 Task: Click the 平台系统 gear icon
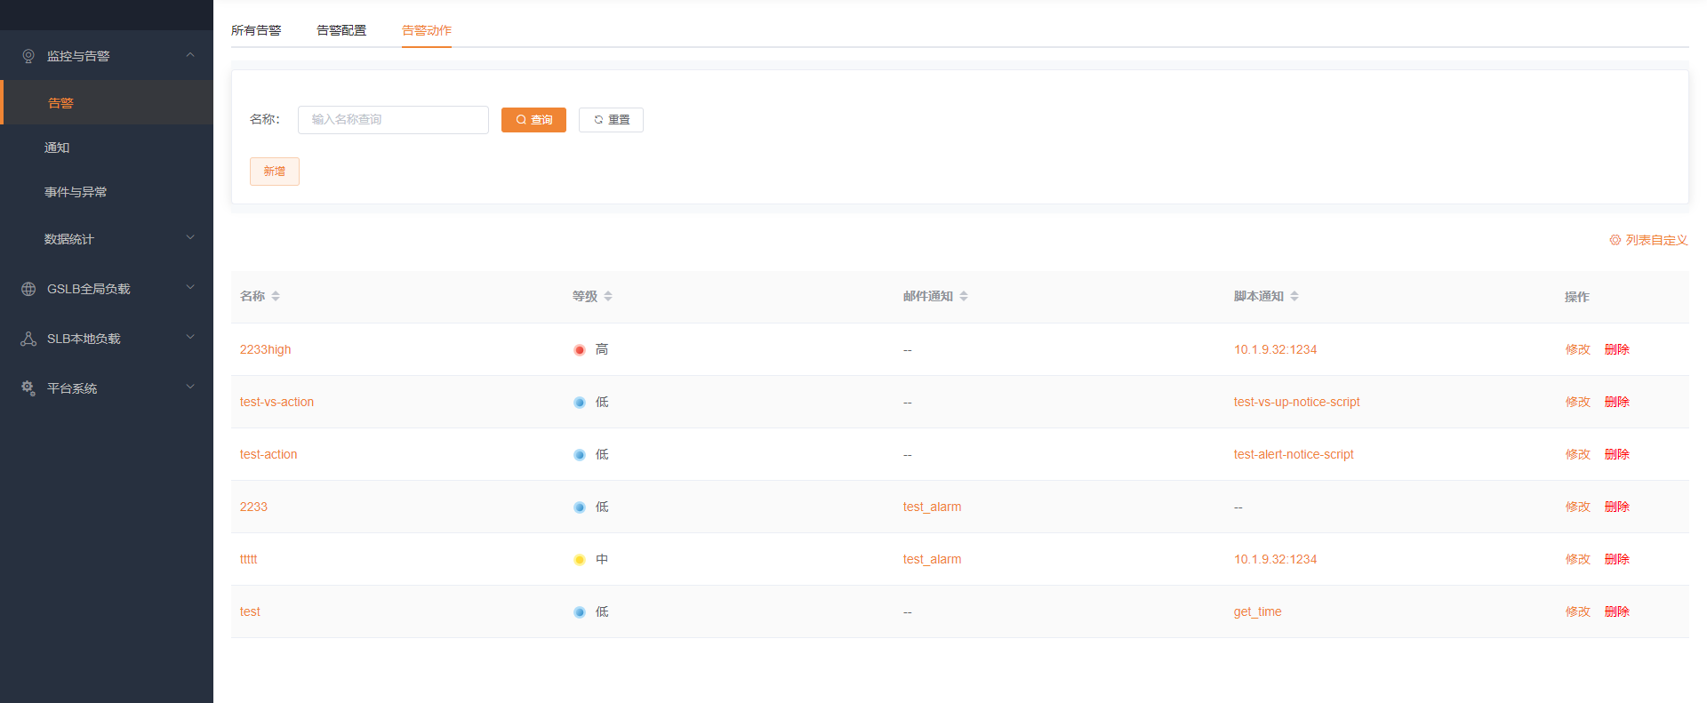tap(28, 388)
